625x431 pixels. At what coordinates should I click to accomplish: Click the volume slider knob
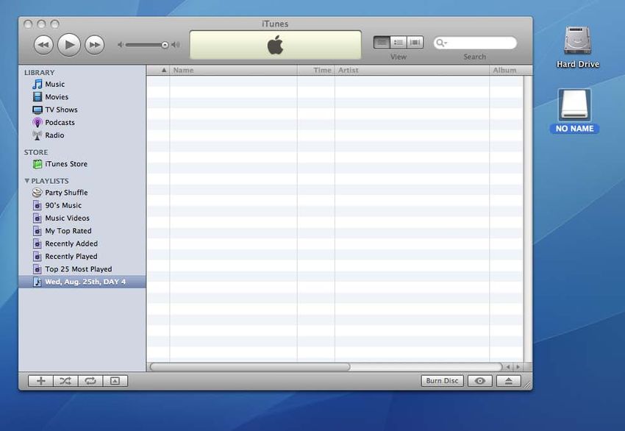tap(165, 45)
